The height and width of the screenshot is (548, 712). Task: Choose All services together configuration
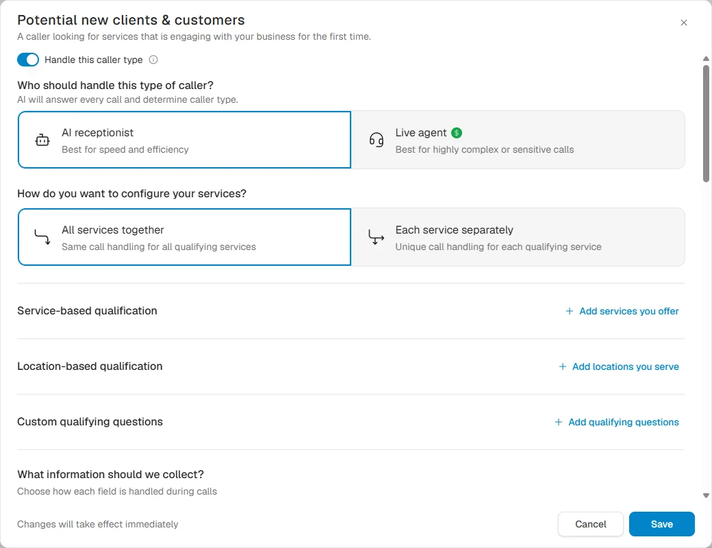[184, 237]
